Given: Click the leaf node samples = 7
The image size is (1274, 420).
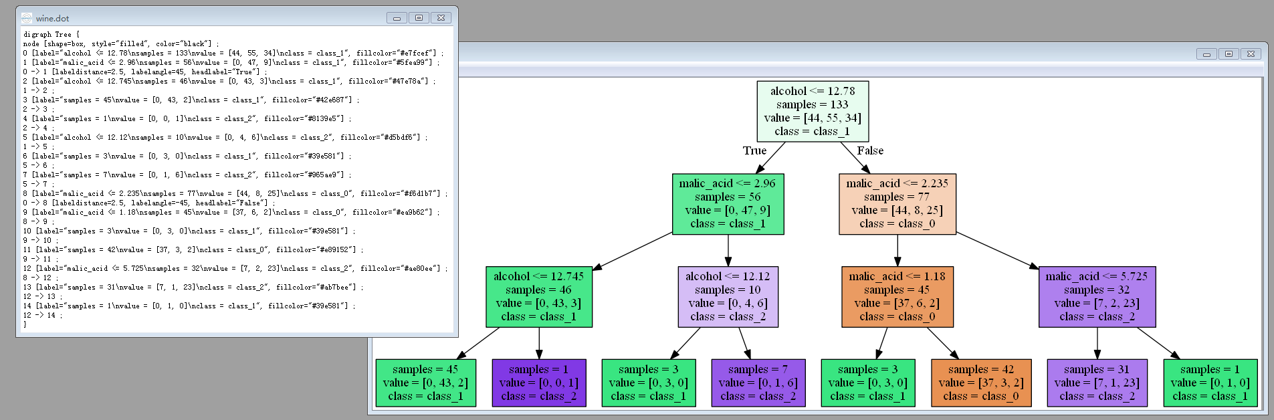Looking at the screenshot, I should click(x=758, y=383).
